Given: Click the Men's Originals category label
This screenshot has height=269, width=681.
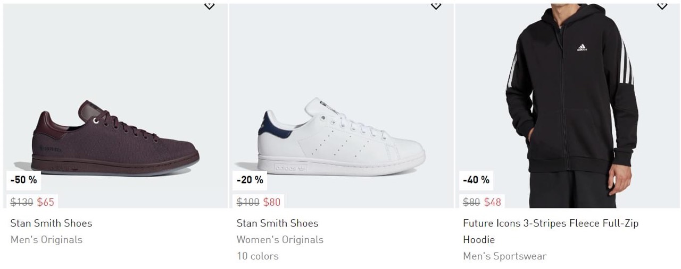Looking at the screenshot, I should pyautogui.click(x=46, y=240).
